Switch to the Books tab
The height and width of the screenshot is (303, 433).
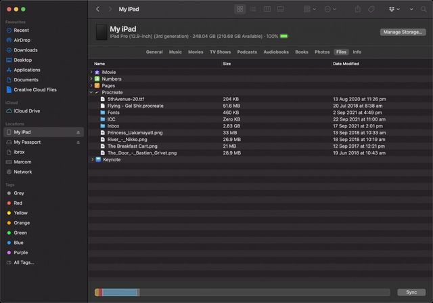click(x=302, y=52)
